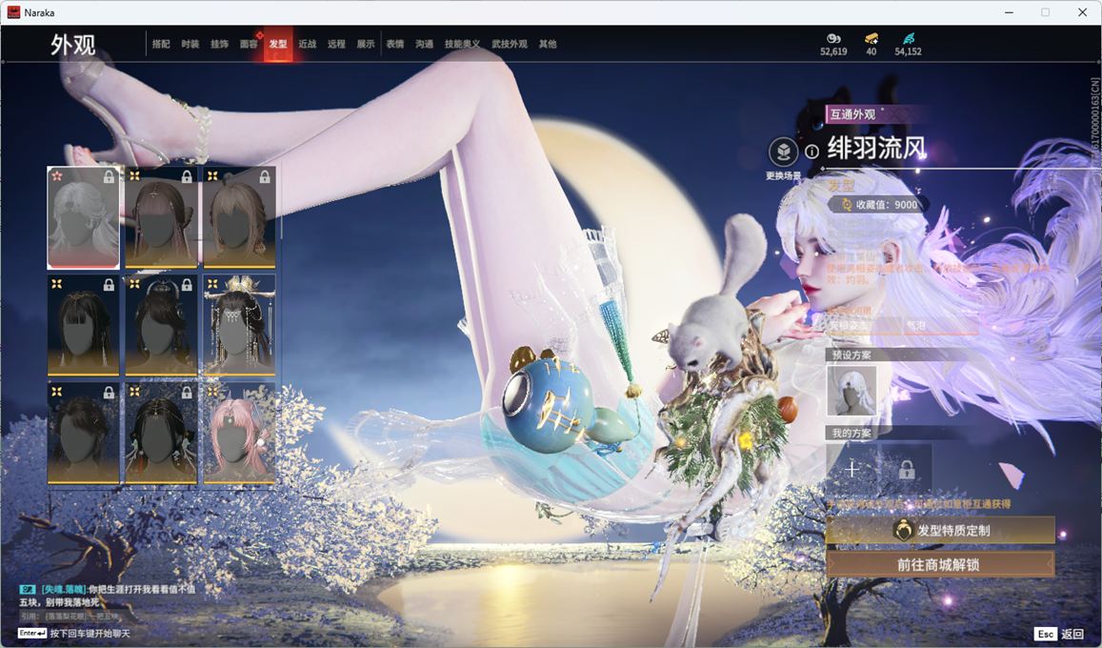Click the 更换场景 cube icon

783,152
